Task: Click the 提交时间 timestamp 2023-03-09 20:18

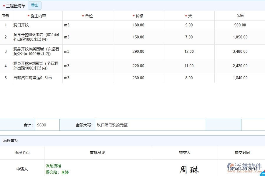Action: pos(242,169)
